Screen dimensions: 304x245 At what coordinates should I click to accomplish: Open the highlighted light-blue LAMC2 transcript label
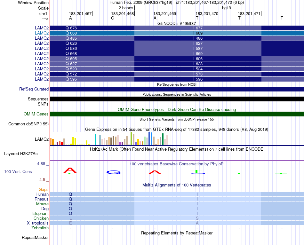[x=42, y=33]
